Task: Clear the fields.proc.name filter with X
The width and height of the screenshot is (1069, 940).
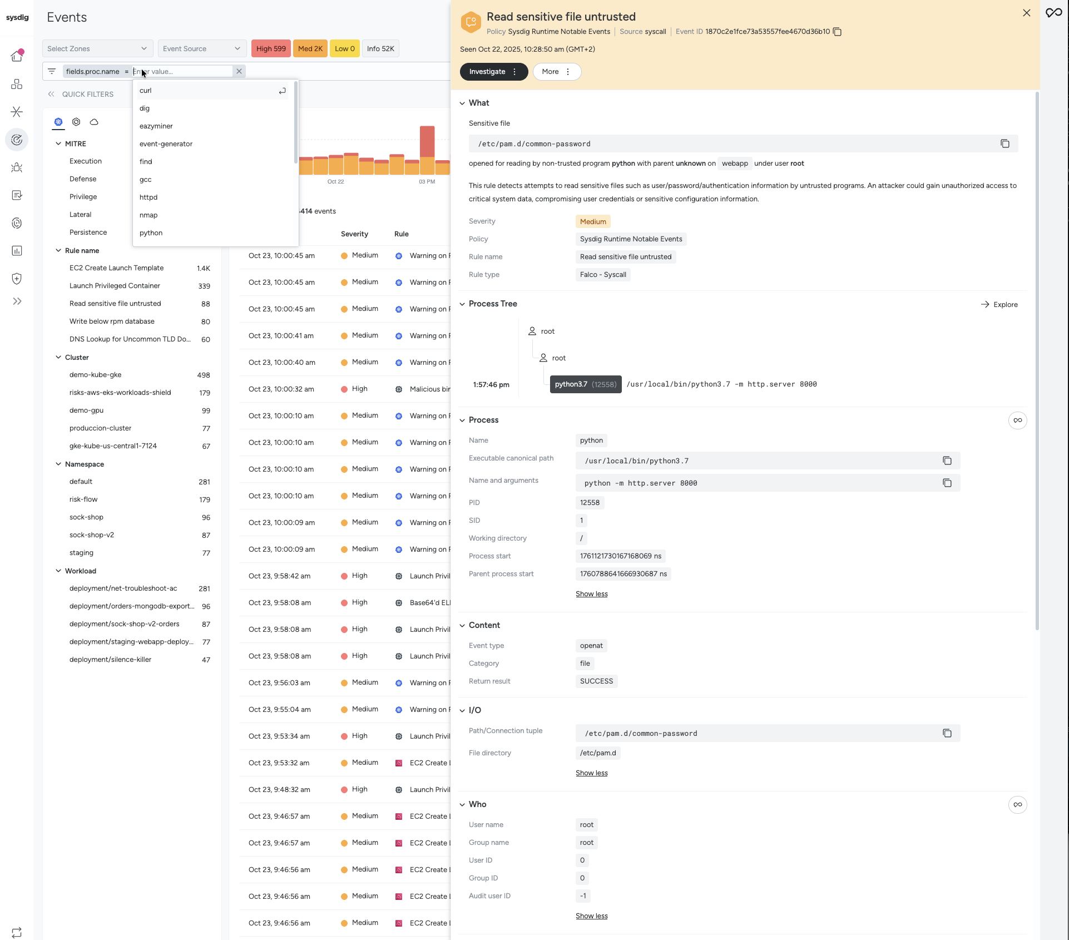Action: click(239, 71)
